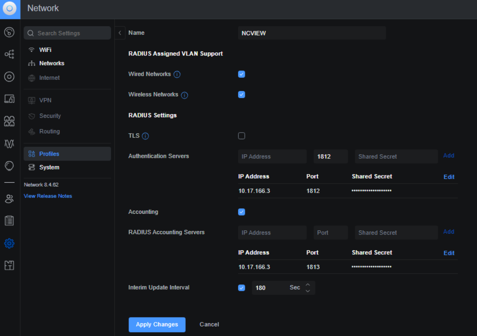Viewport: 477px width, 336px height.
Task: Open the Dashboard icon in sidebar
Action: point(9,32)
